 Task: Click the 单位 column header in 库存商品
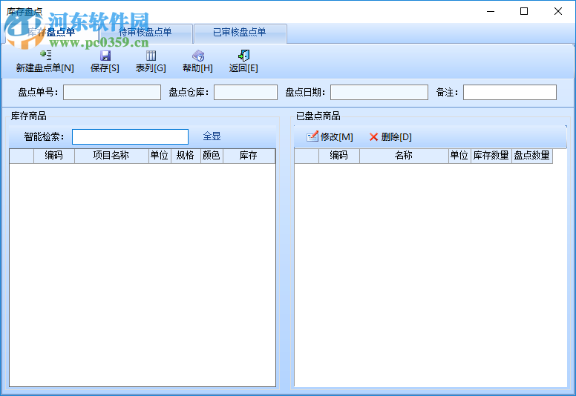(x=160, y=156)
